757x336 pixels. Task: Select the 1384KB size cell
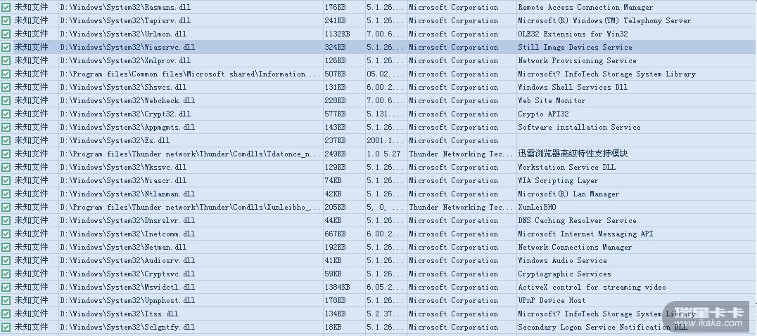point(338,287)
